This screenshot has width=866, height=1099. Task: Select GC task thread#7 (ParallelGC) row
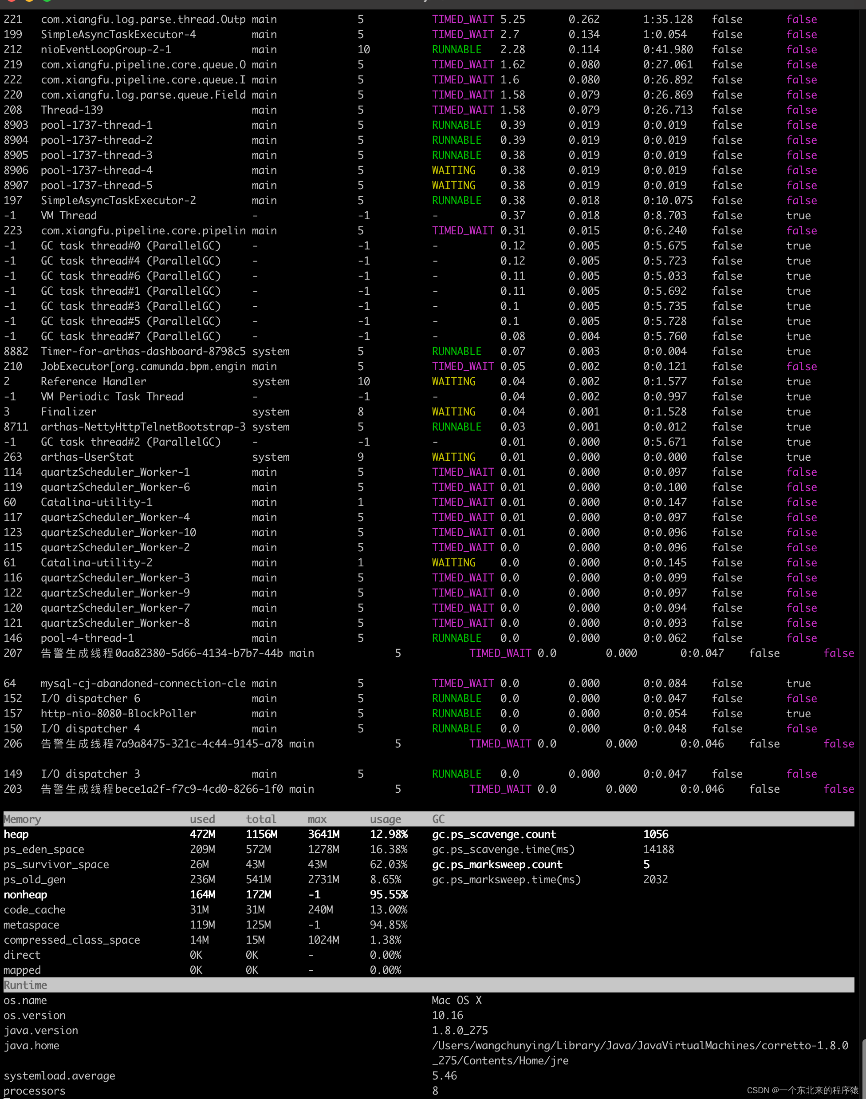[131, 336]
